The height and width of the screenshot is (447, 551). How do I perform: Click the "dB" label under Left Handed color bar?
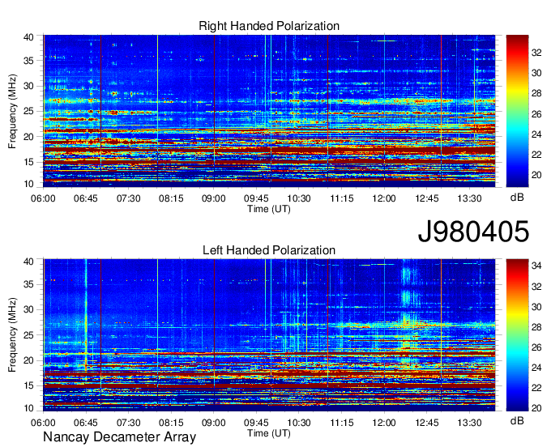pyautogui.click(x=517, y=420)
